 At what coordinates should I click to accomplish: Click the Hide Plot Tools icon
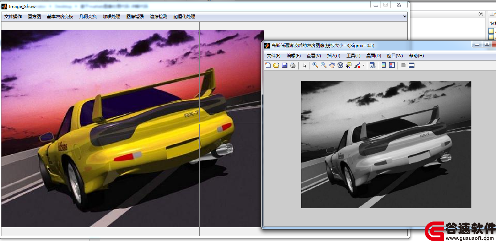click(403, 65)
